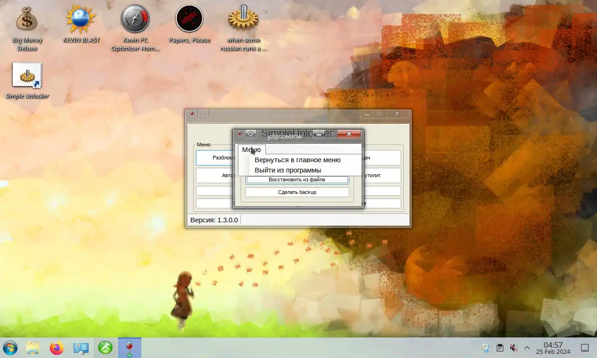Minimize the background Simple Unlocker window
The height and width of the screenshot is (358, 597).
tap(367, 114)
